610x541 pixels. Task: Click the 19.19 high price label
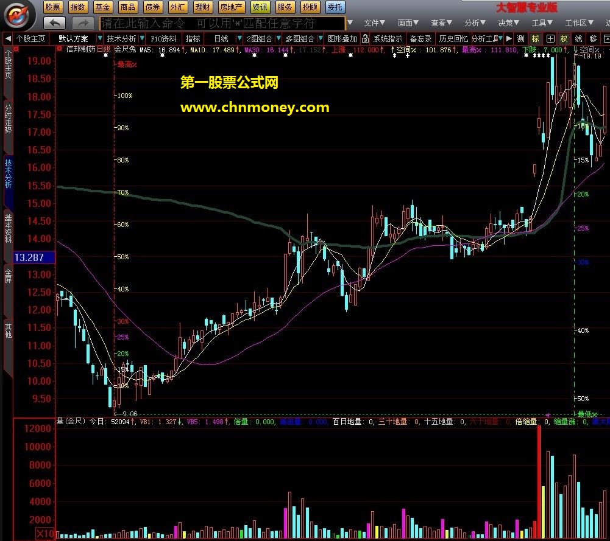pyautogui.click(x=592, y=57)
